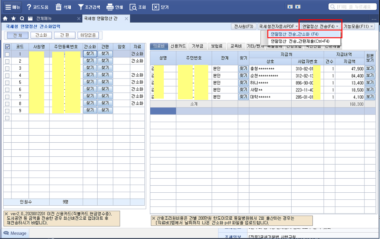Expand the 기능모음(F11) dropdown

pos(358,27)
